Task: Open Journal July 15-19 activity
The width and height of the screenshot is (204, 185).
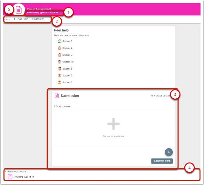Action: (x=25, y=177)
